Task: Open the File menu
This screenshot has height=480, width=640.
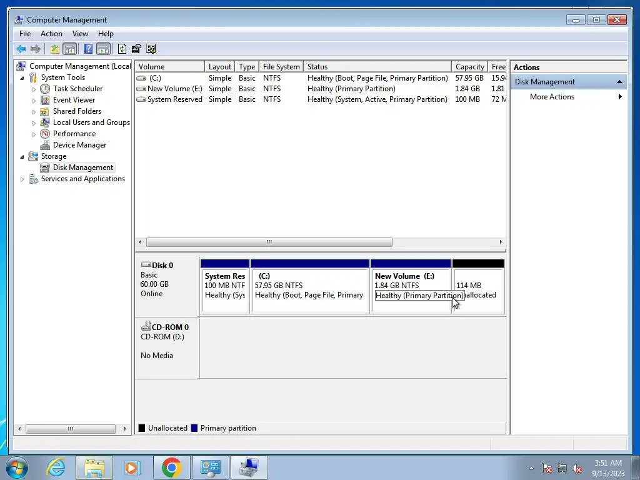Action: coord(25,34)
